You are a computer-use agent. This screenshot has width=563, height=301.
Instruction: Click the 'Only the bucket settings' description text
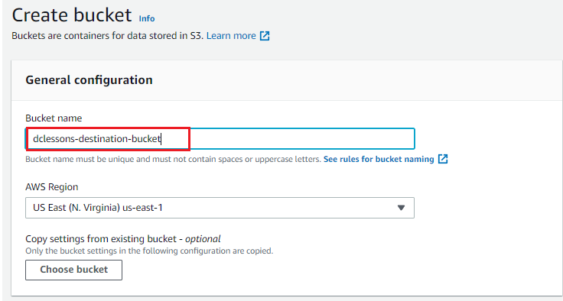(x=149, y=251)
